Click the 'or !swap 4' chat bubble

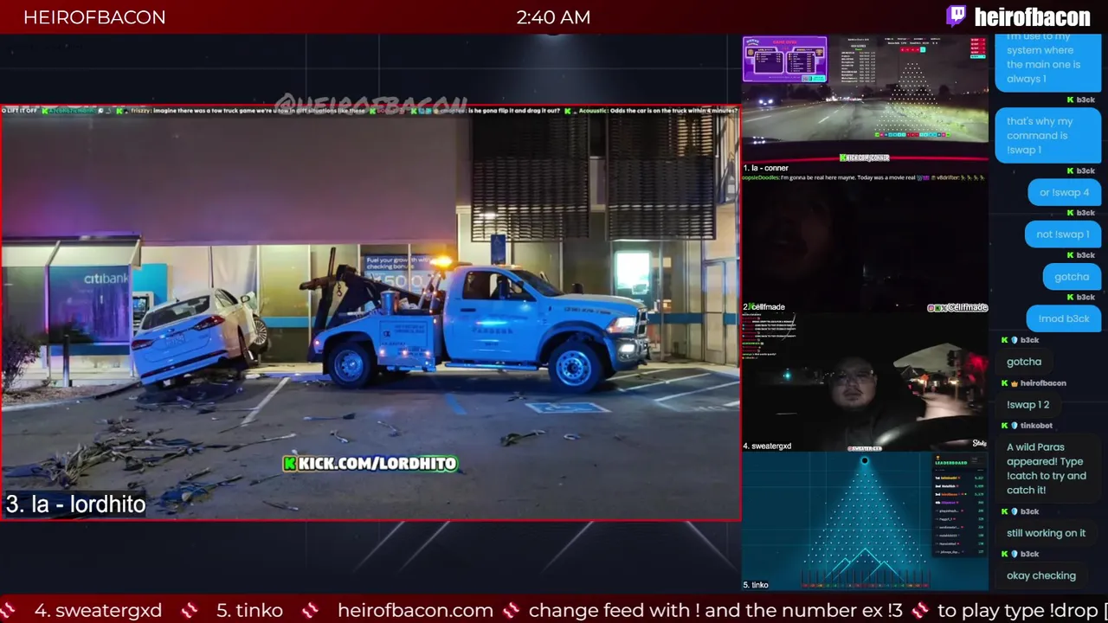coord(1064,192)
